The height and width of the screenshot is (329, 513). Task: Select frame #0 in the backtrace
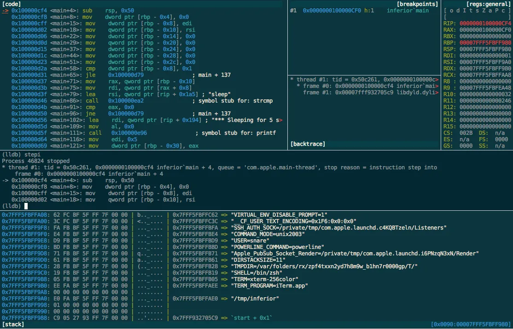coord(367,86)
